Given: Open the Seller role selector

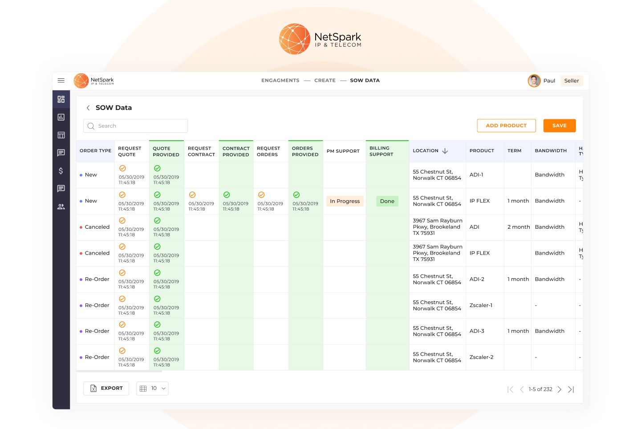Looking at the screenshot, I should [572, 81].
